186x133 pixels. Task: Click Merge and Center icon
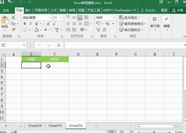coord(86,24)
